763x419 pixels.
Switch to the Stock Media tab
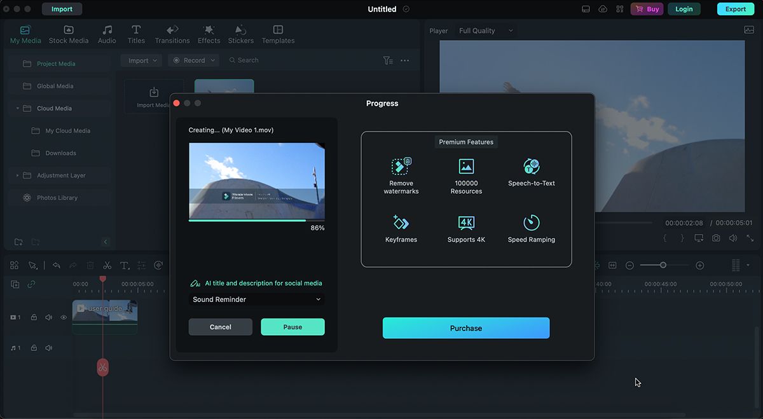click(x=68, y=34)
